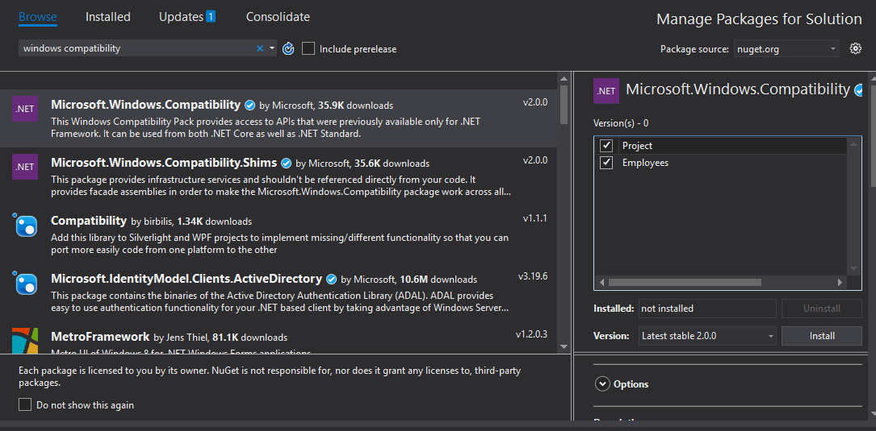876x431 pixels.
Task: Click the MetroFramework package icon
Action: coord(24,341)
